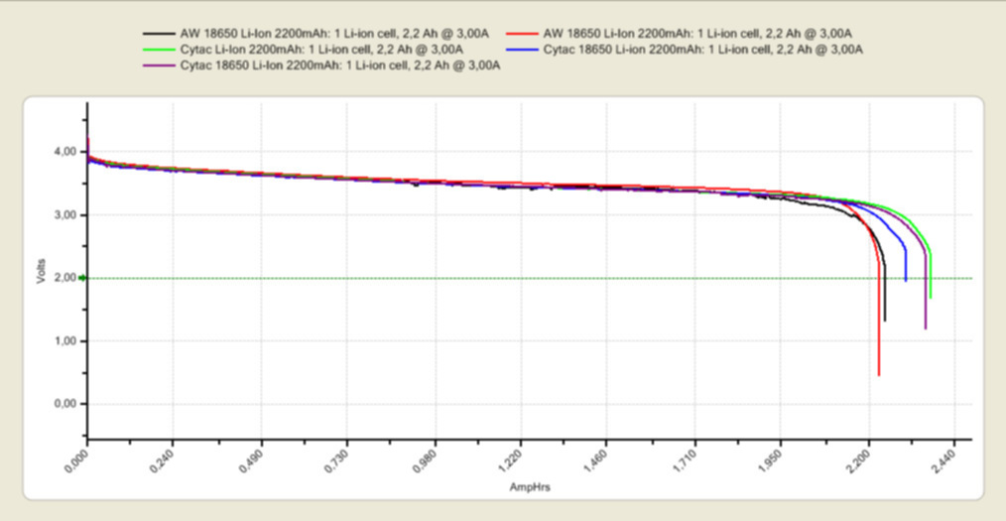
Task: Click the bottom end of the red discharge curve
Action: click(x=879, y=374)
